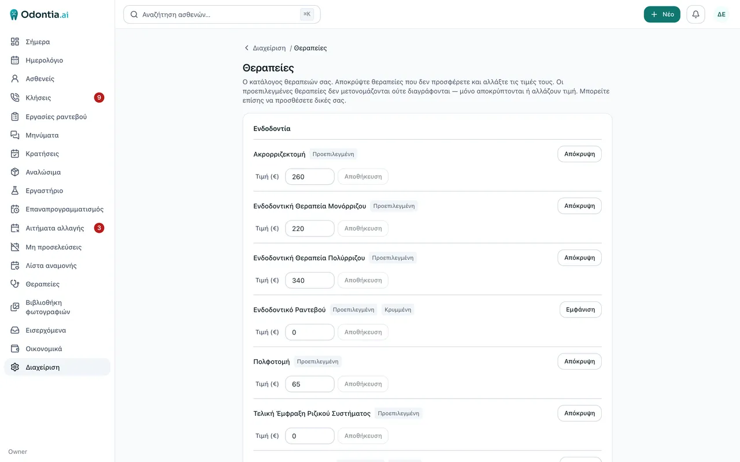740x462 pixels.
Task: Save the Ενδοδοντικό Ραντεβού price
Action: click(363, 332)
